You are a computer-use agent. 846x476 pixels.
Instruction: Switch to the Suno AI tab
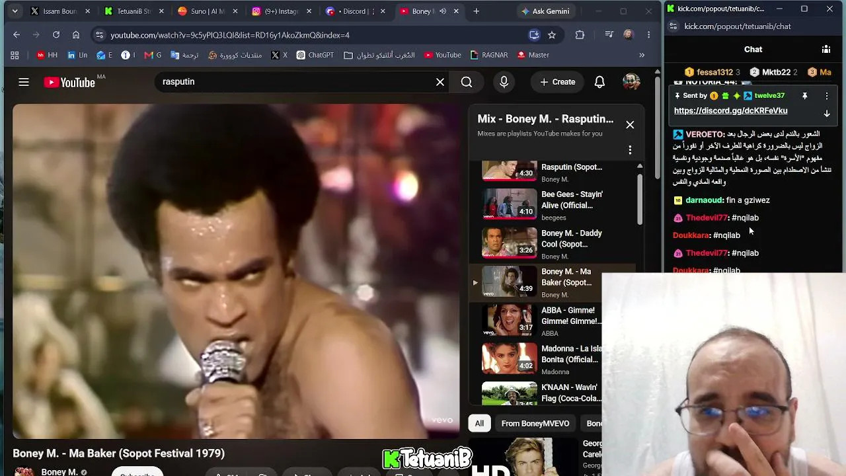206,11
